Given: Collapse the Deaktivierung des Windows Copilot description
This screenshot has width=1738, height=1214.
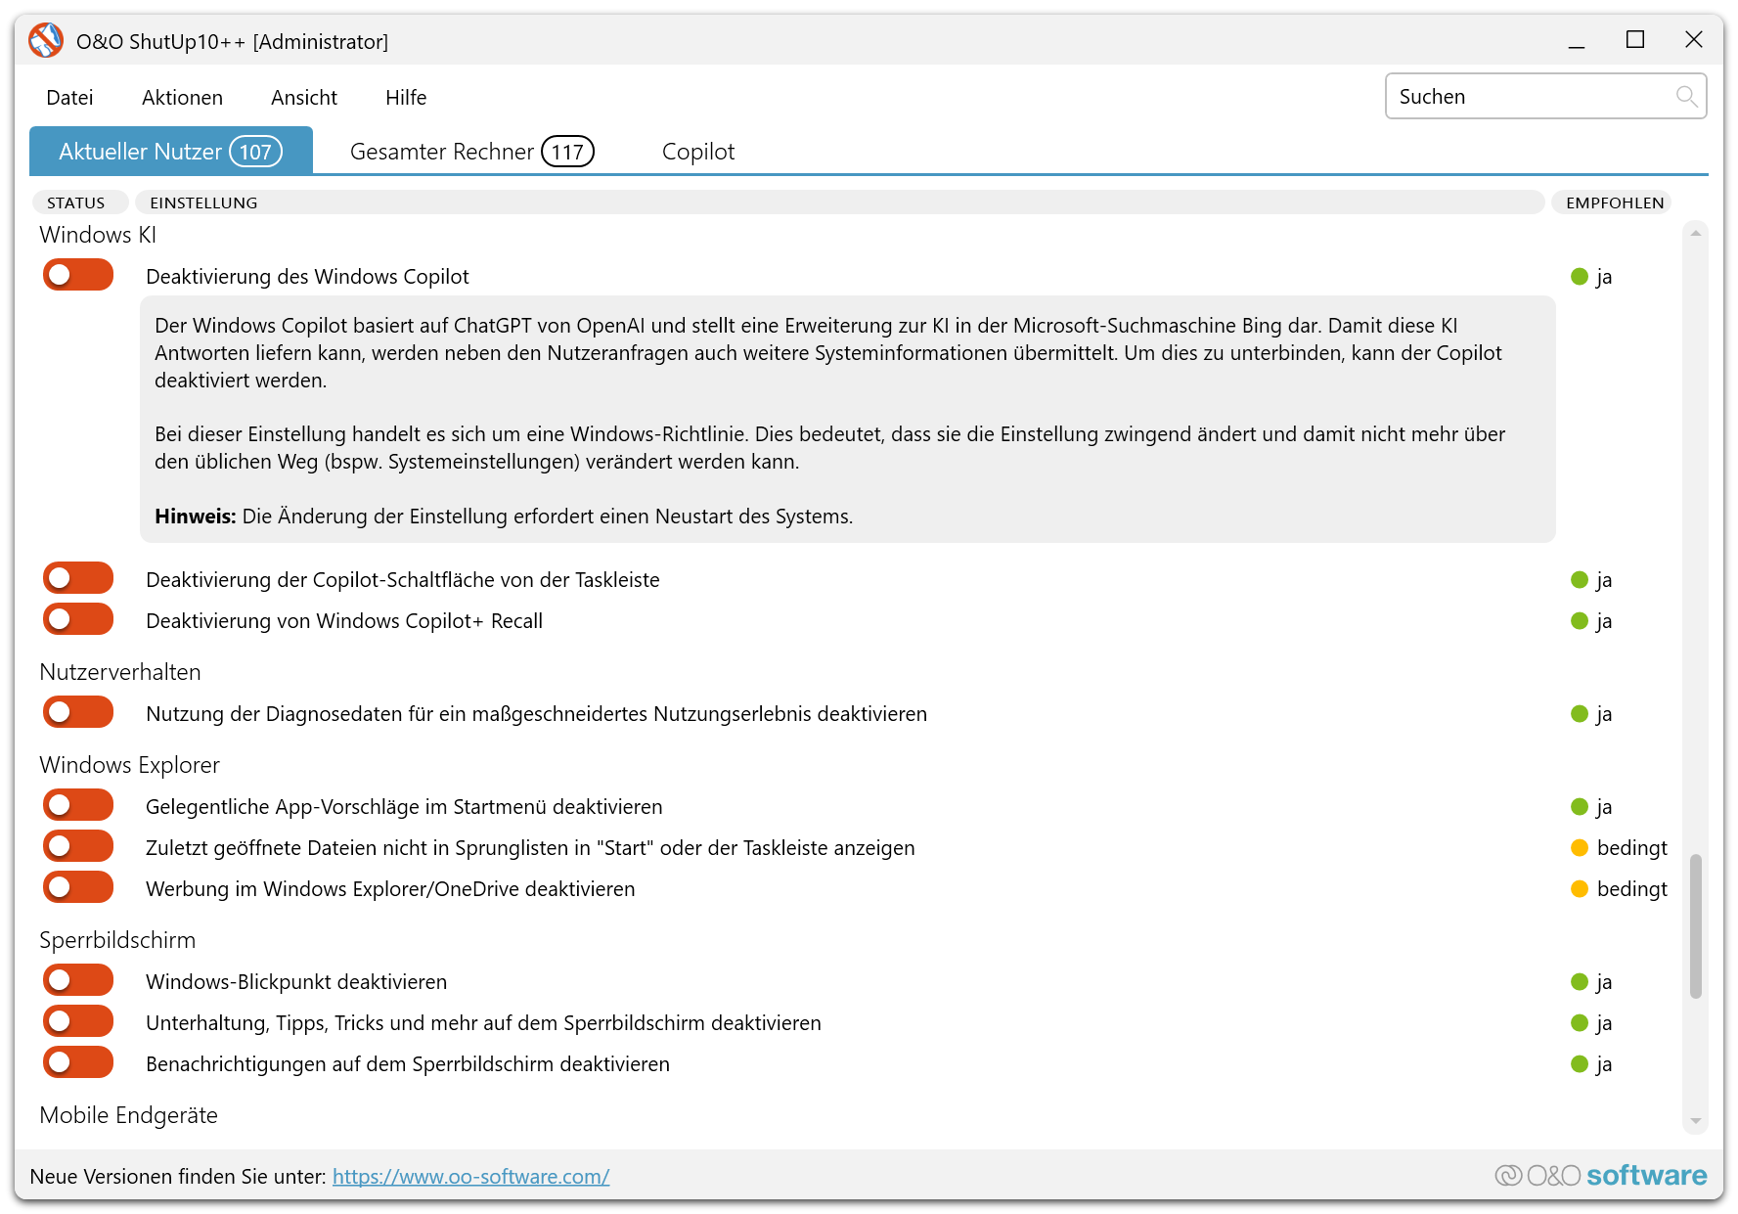Looking at the screenshot, I should click(x=307, y=277).
